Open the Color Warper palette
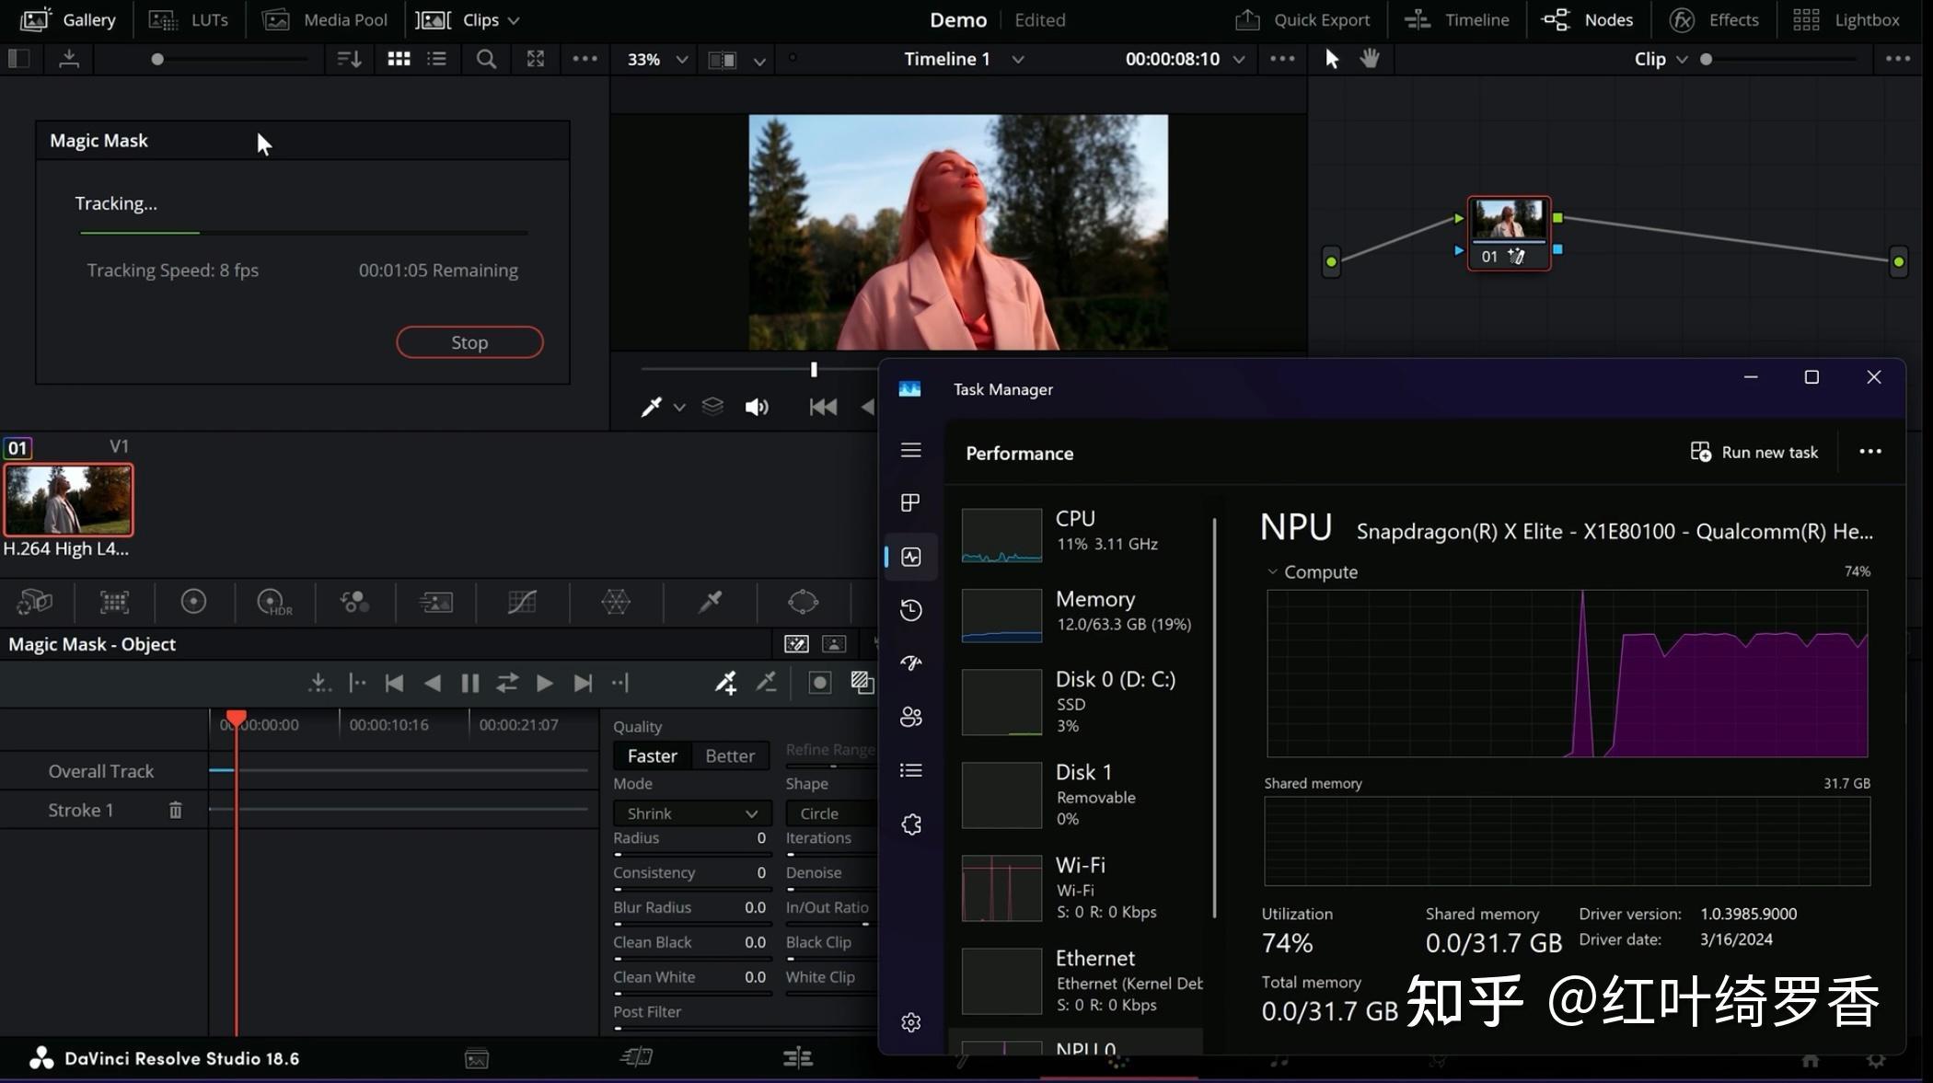 (x=615, y=603)
